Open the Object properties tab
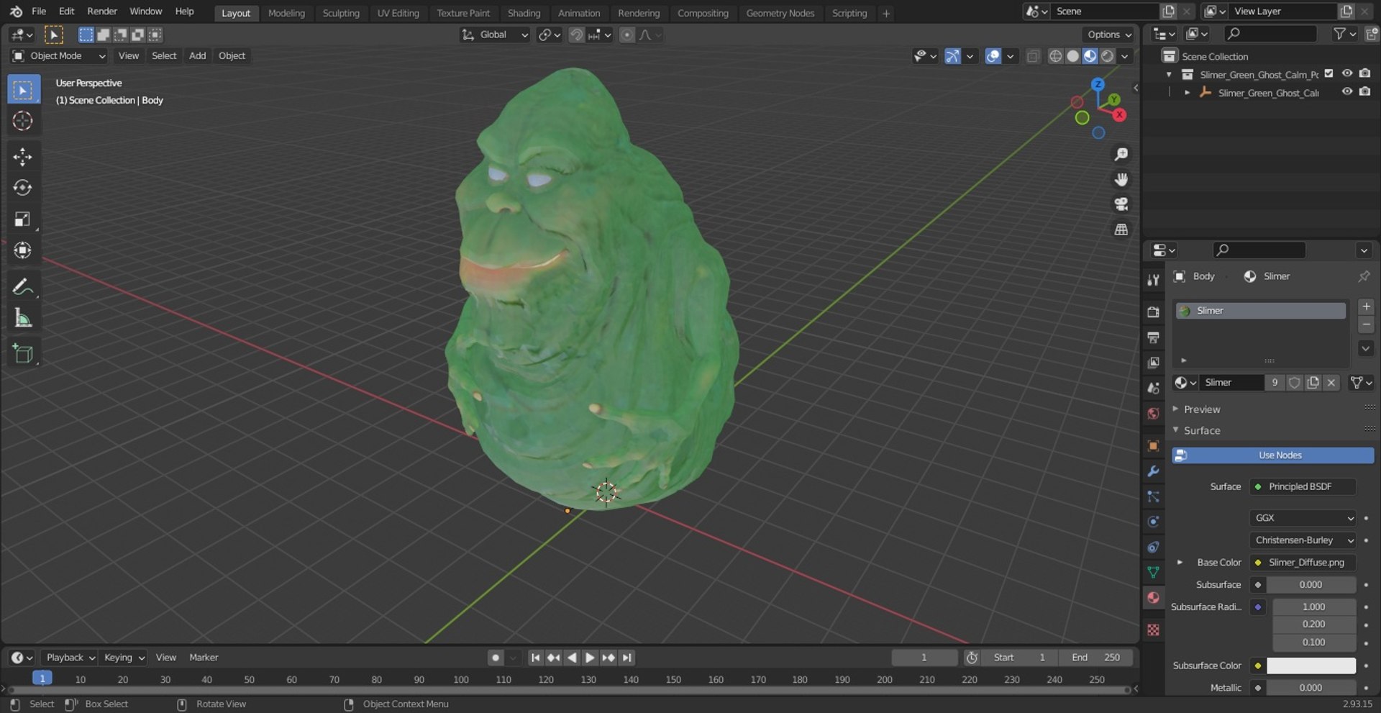Image resolution: width=1381 pixels, height=713 pixels. coord(1153,446)
